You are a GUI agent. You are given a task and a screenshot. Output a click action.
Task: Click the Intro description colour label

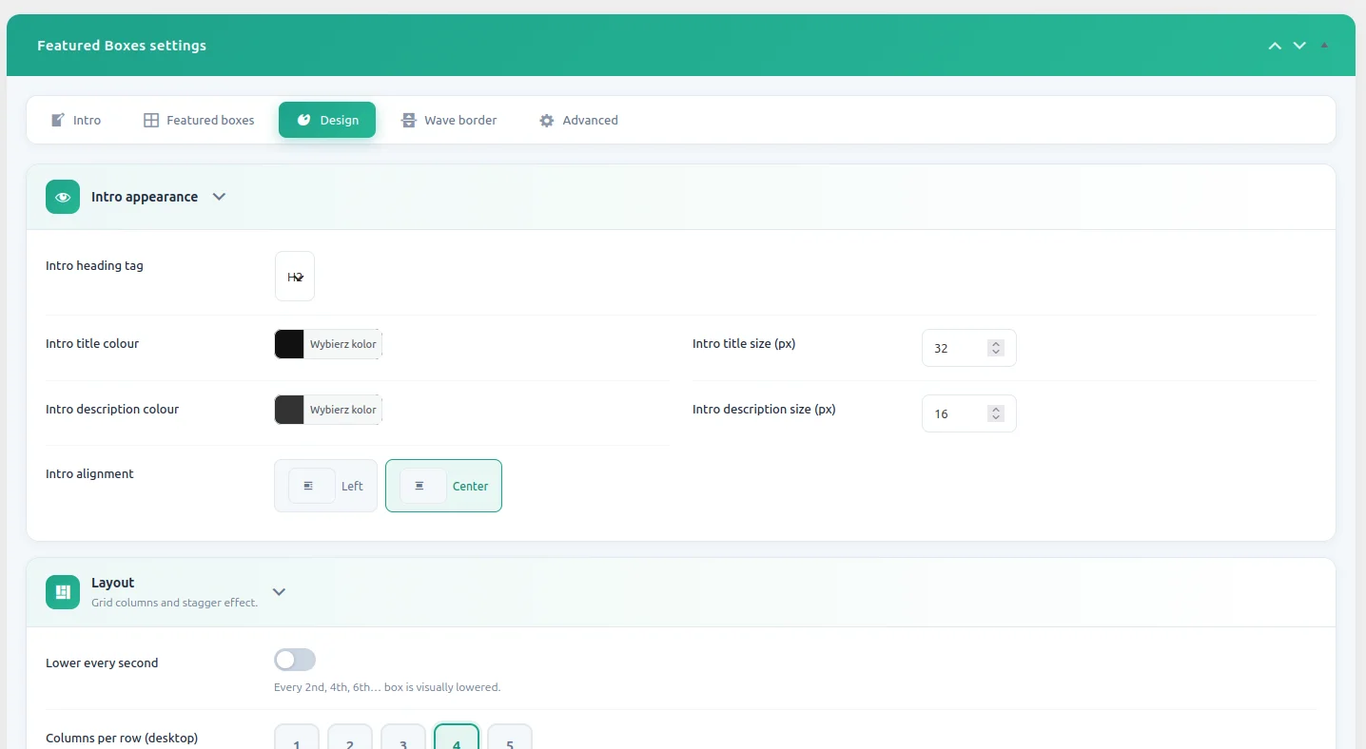[x=112, y=410]
